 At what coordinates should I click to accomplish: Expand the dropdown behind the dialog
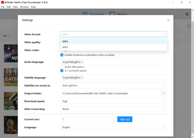click(x=185, y=36)
